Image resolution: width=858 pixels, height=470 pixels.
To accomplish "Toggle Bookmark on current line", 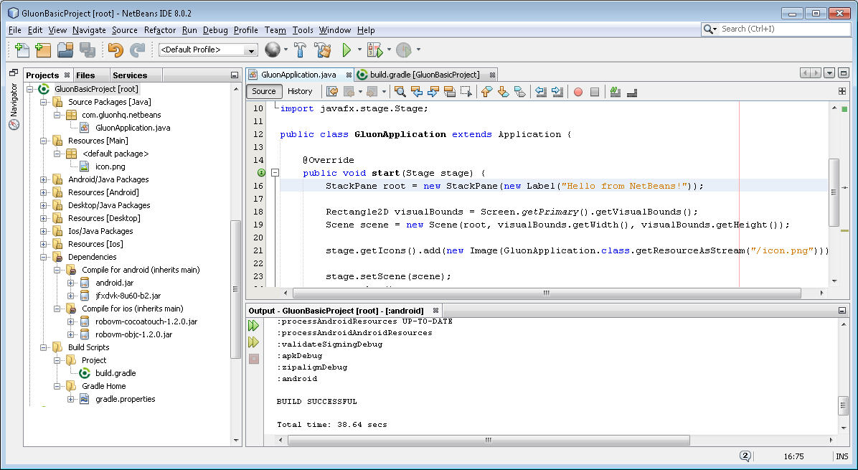I will point(520,92).
